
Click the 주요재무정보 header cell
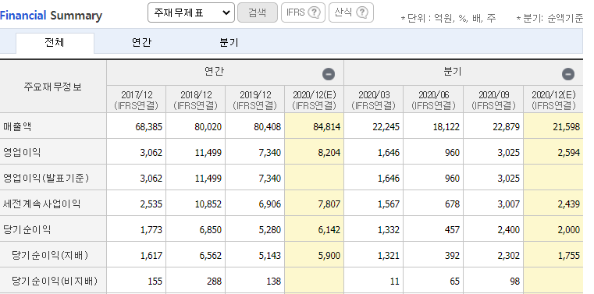pos(53,87)
